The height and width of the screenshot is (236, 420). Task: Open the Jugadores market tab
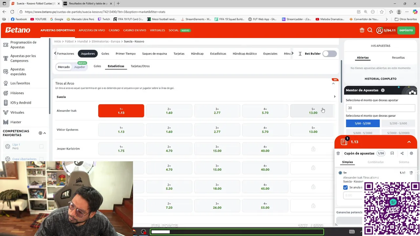pos(88,54)
